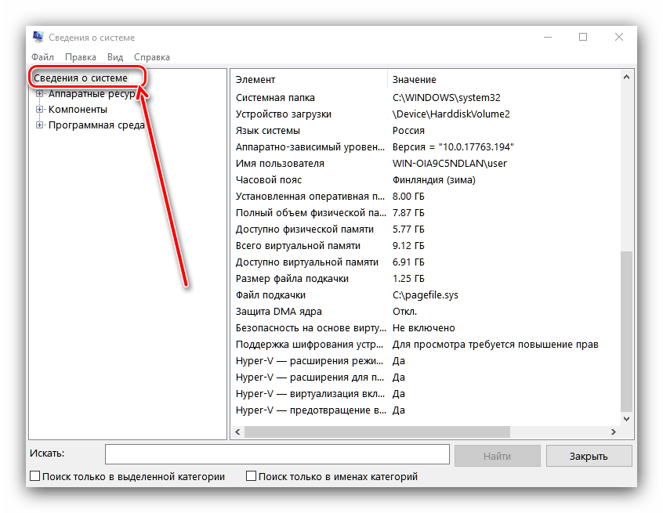Open the Файл menu

(x=42, y=57)
